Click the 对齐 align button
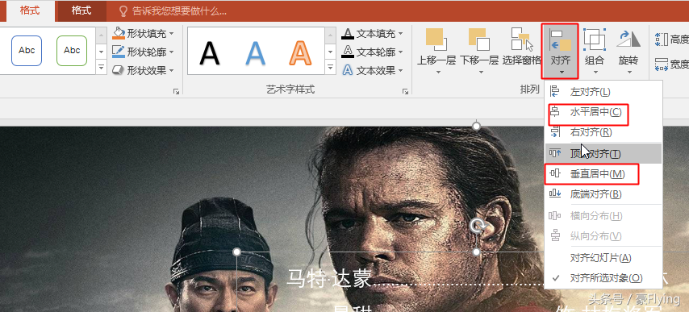689x312 pixels. pos(560,51)
